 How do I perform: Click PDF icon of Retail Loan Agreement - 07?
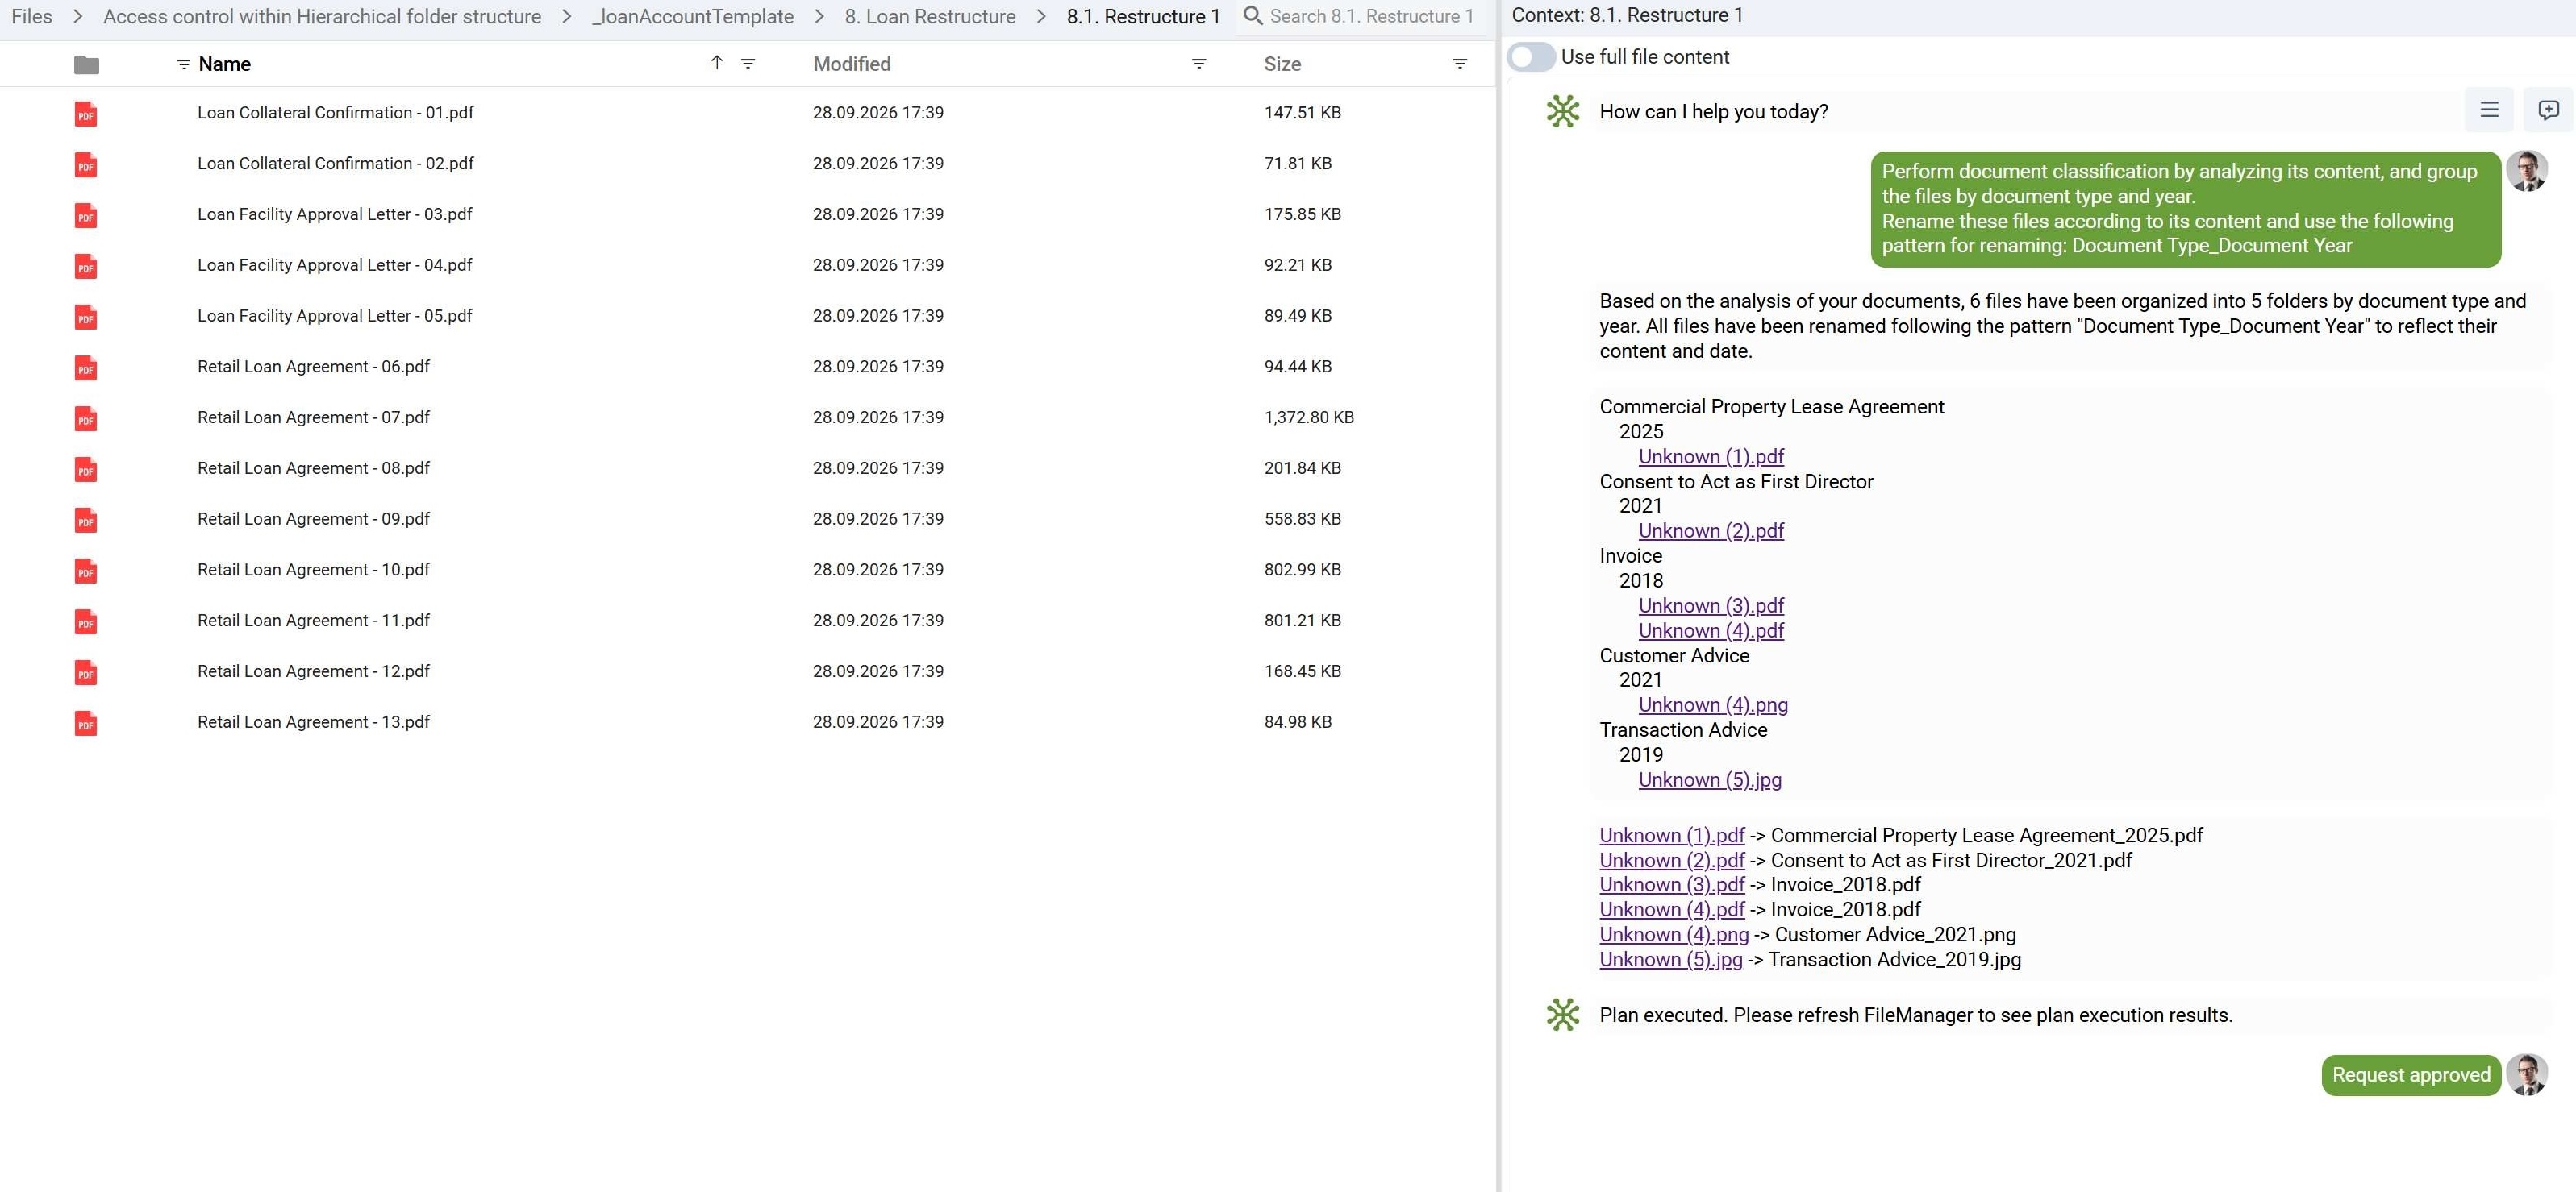pyautogui.click(x=86, y=418)
